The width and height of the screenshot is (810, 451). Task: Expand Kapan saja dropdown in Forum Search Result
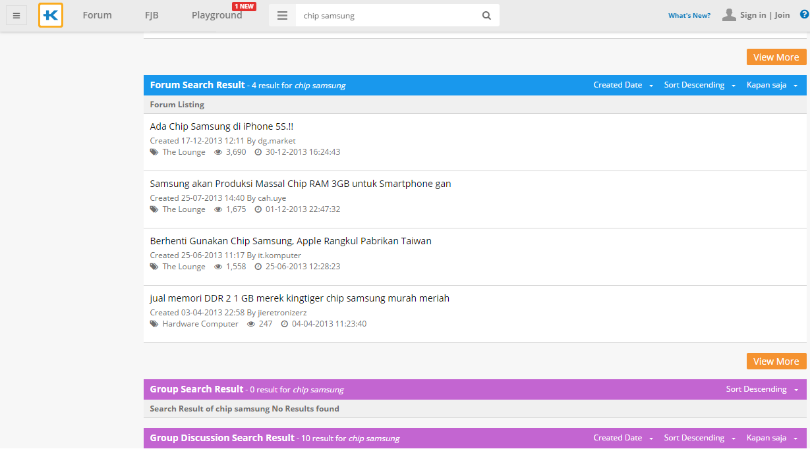point(772,85)
